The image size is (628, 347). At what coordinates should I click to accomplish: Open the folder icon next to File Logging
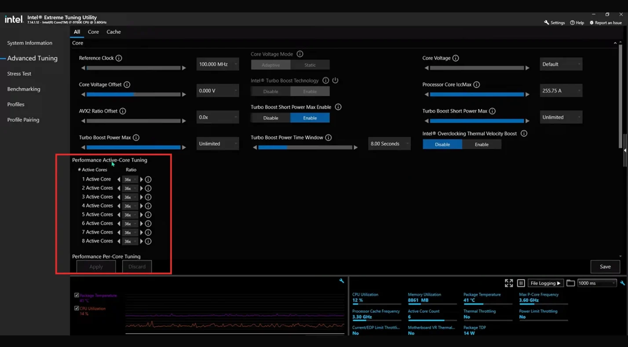pos(570,283)
